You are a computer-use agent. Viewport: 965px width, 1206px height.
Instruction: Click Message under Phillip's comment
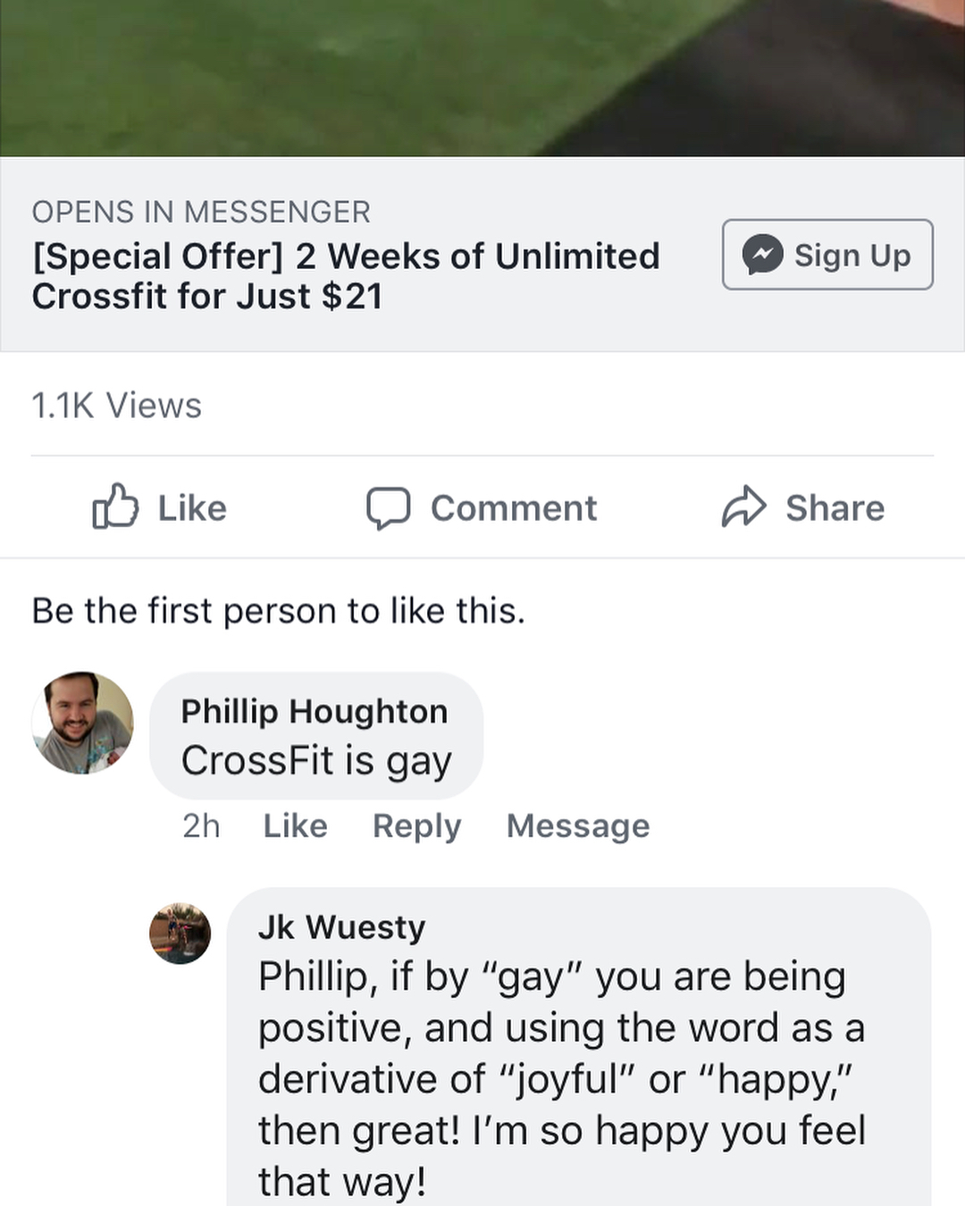[578, 825]
